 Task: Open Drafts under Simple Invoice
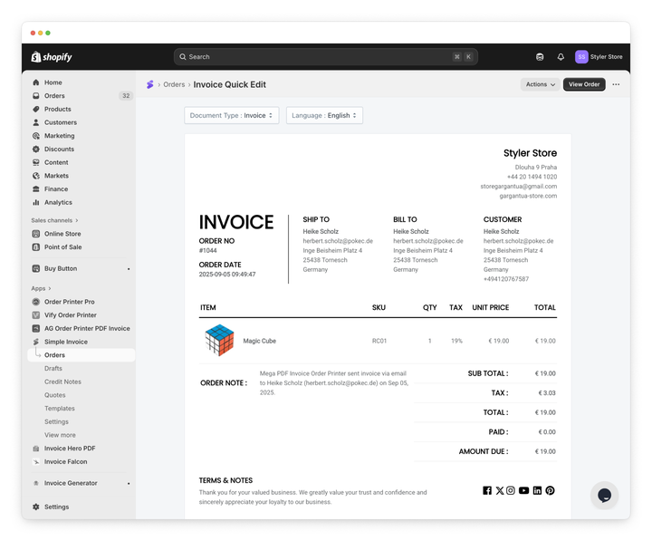53,368
